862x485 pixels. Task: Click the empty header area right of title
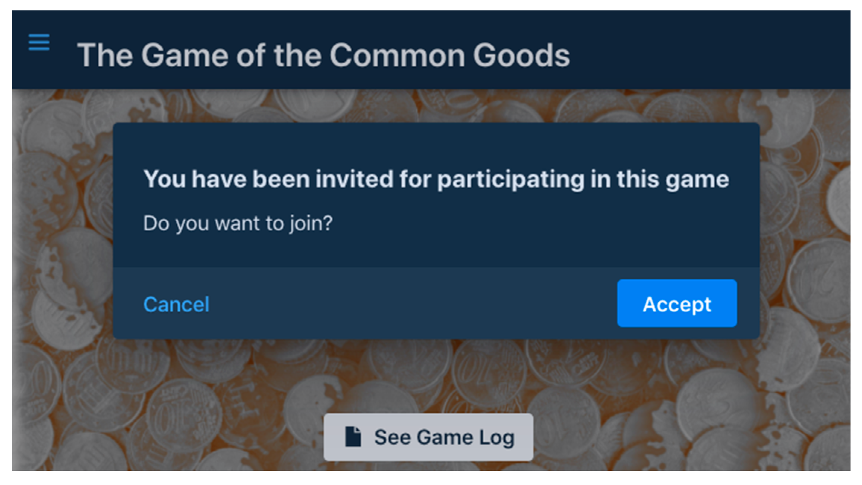708,50
